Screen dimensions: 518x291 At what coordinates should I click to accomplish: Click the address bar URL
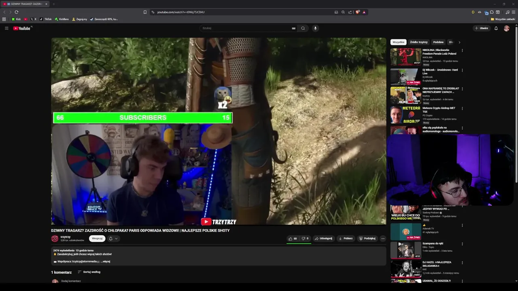click(x=181, y=12)
